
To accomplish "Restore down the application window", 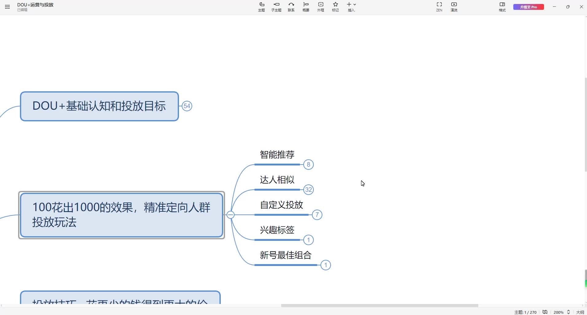I will pyautogui.click(x=568, y=7).
